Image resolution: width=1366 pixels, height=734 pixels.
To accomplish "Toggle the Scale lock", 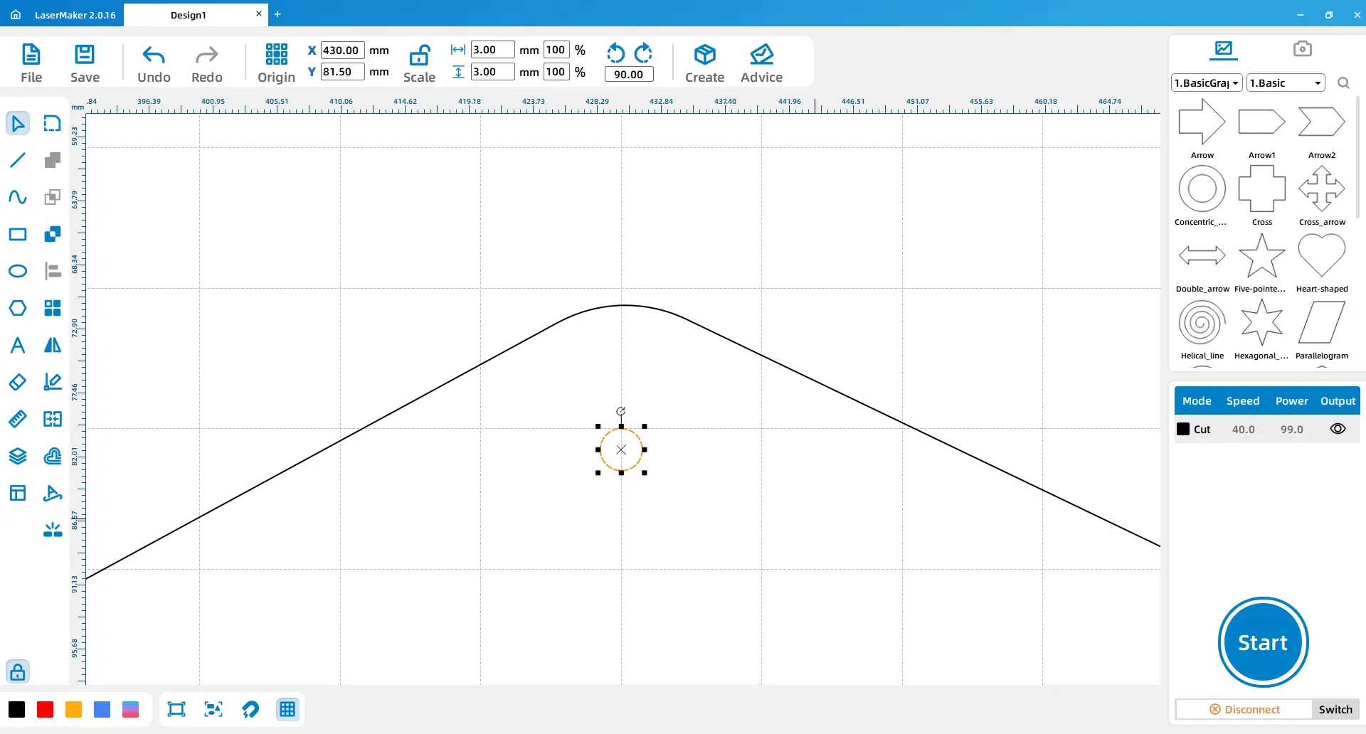I will click(x=419, y=63).
